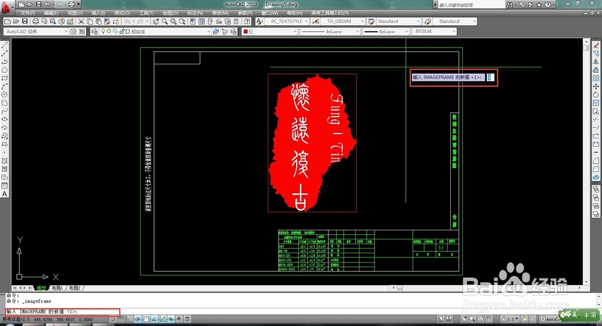Open the DesignCenter icon
Image resolution: width=602 pixels, height=326 pixels.
click(x=202, y=22)
